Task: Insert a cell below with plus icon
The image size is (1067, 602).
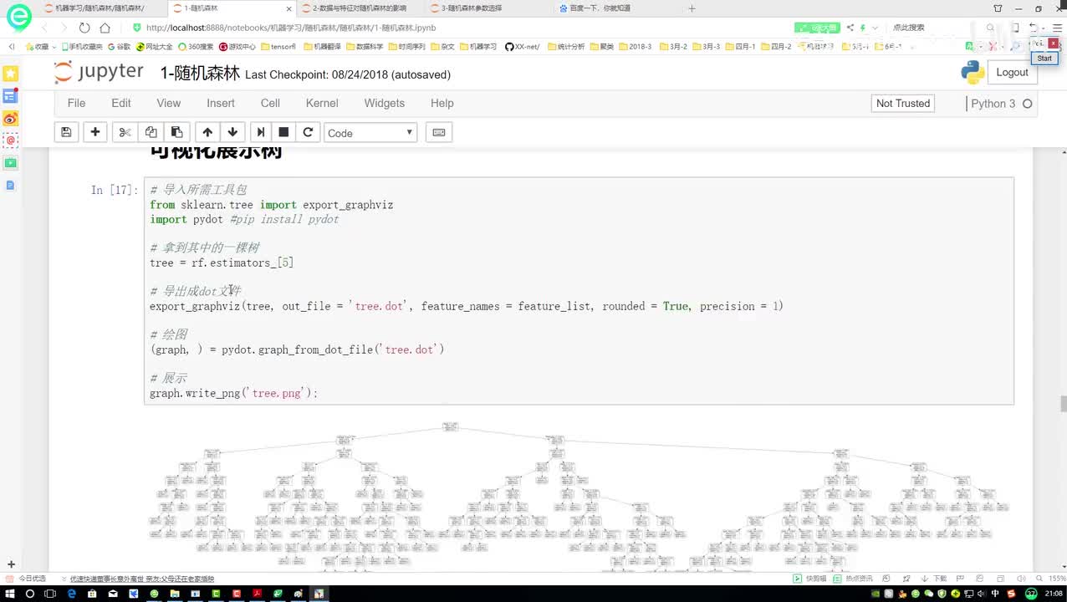Action: coord(95,132)
